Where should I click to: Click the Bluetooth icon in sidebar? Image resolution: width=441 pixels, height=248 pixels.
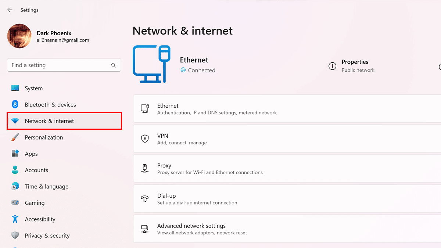(15, 105)
